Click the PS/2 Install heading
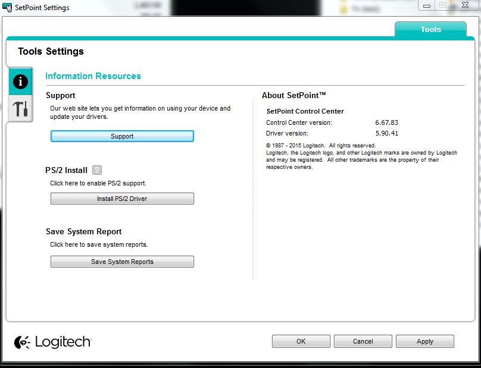This screenshot has width=481, height=368. (67, 170)
